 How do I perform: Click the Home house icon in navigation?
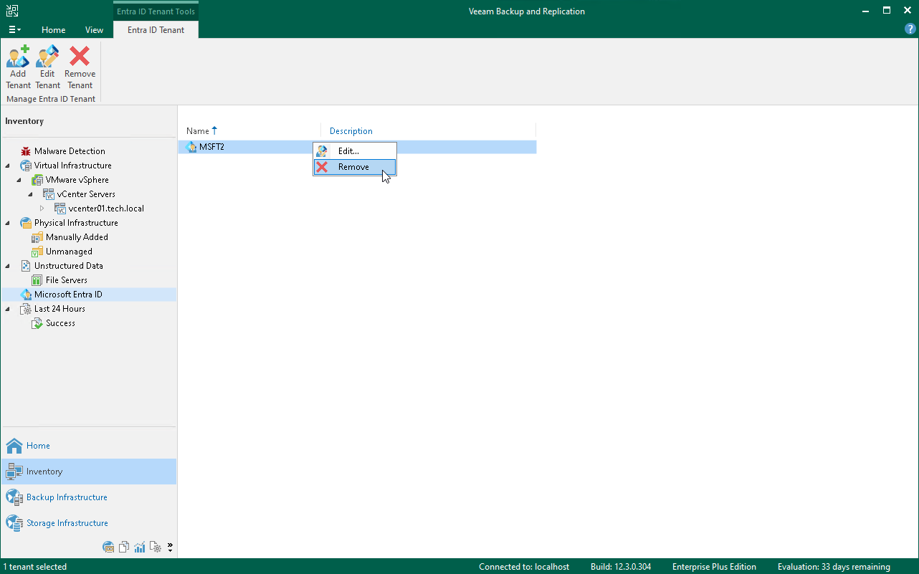pyautogui.click(x=14, y=446)
